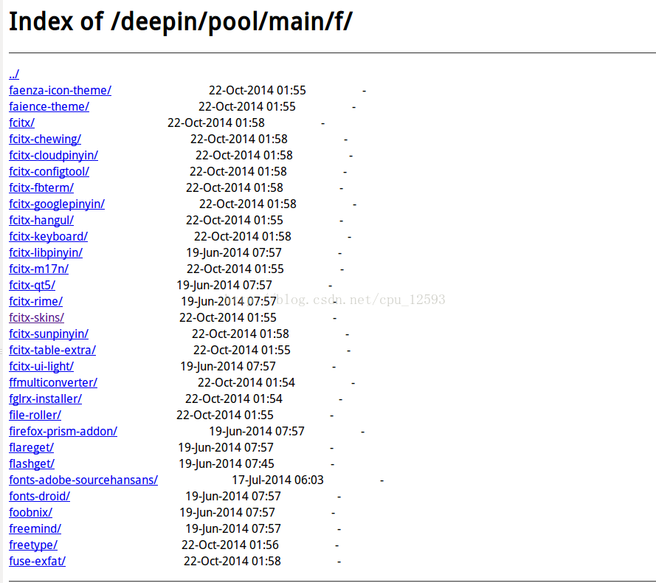Select the date beside ffmulticonverter
Image resolution: width=656 pixels, height=583 pixels.
pyautogui.click(x=246, y=383)
